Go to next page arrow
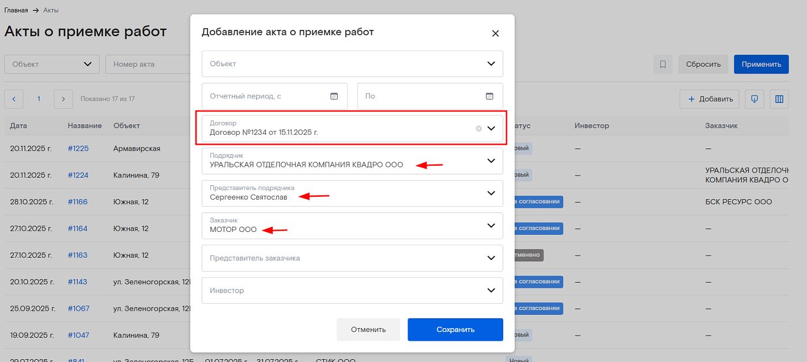The height and width of the screenshot is (362, 807). 63,99
